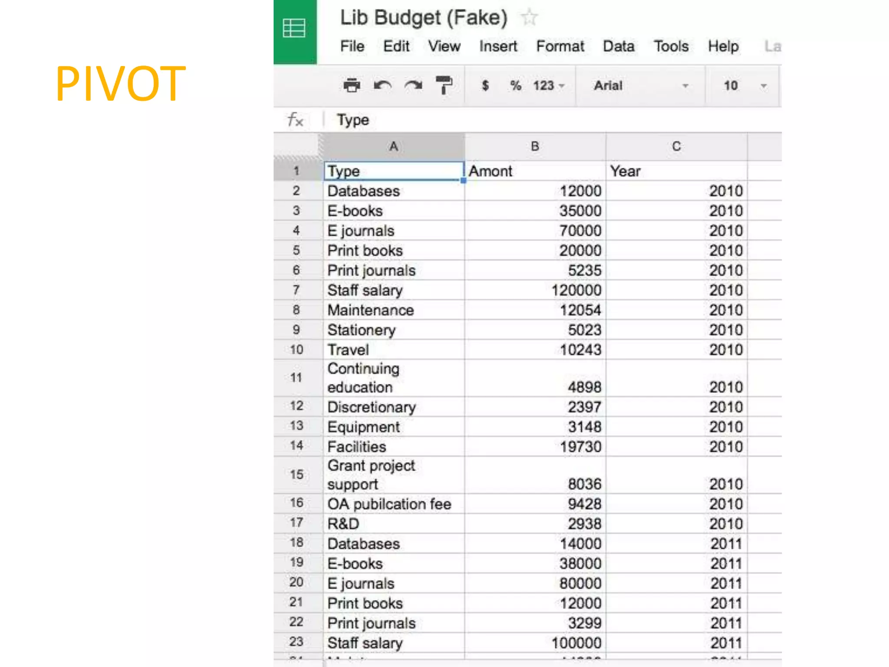Apply percent format icon
889x667 pixels.
(x=515, y=86)
